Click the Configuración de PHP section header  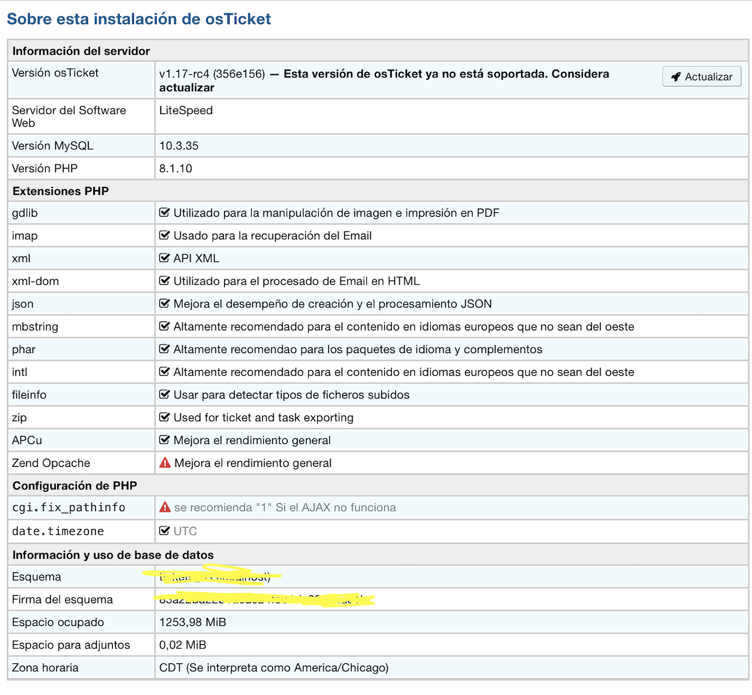75,486
